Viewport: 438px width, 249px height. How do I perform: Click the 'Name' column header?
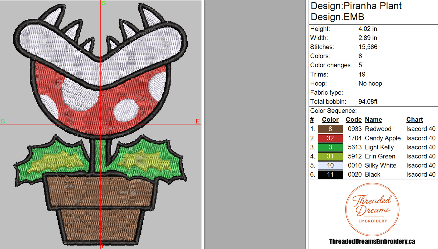(x=373, y=120)
